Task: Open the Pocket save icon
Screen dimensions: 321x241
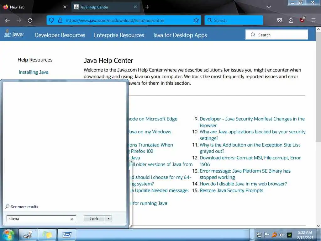Action: (279, 20)
